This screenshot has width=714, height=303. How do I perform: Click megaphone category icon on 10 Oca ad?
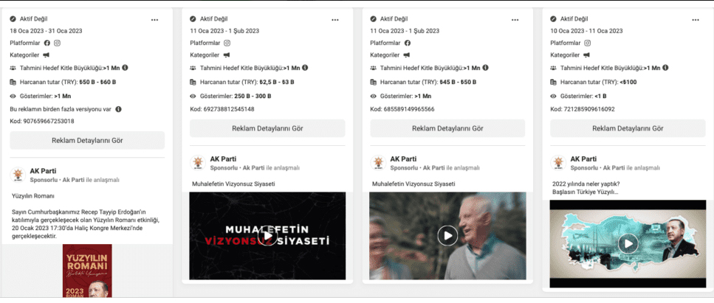coord(587,55)
